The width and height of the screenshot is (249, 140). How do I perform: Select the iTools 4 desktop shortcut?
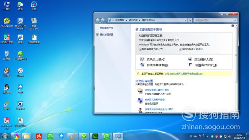pos(20,105)
